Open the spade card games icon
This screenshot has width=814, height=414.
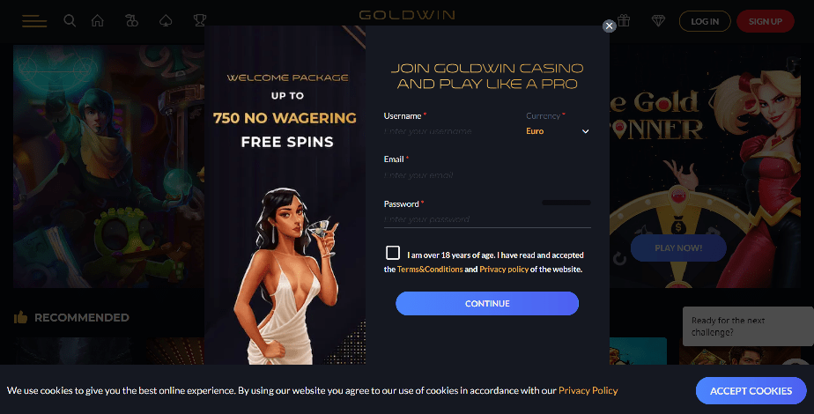click(x=166, y=21)
